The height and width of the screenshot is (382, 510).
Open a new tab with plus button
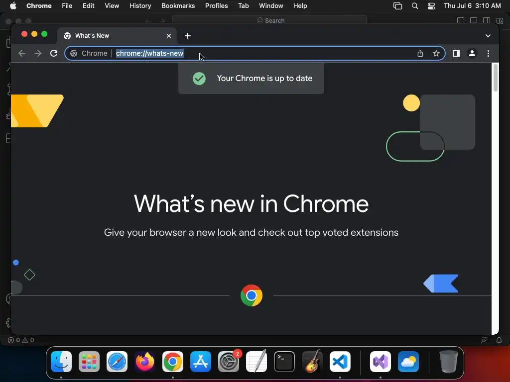point(188,36)
